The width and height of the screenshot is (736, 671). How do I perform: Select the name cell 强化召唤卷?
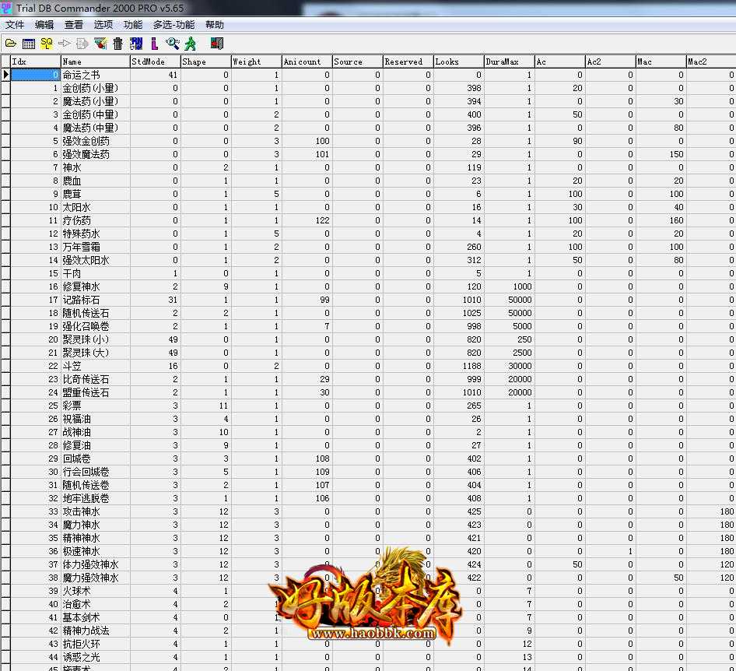tap(95, 326)
